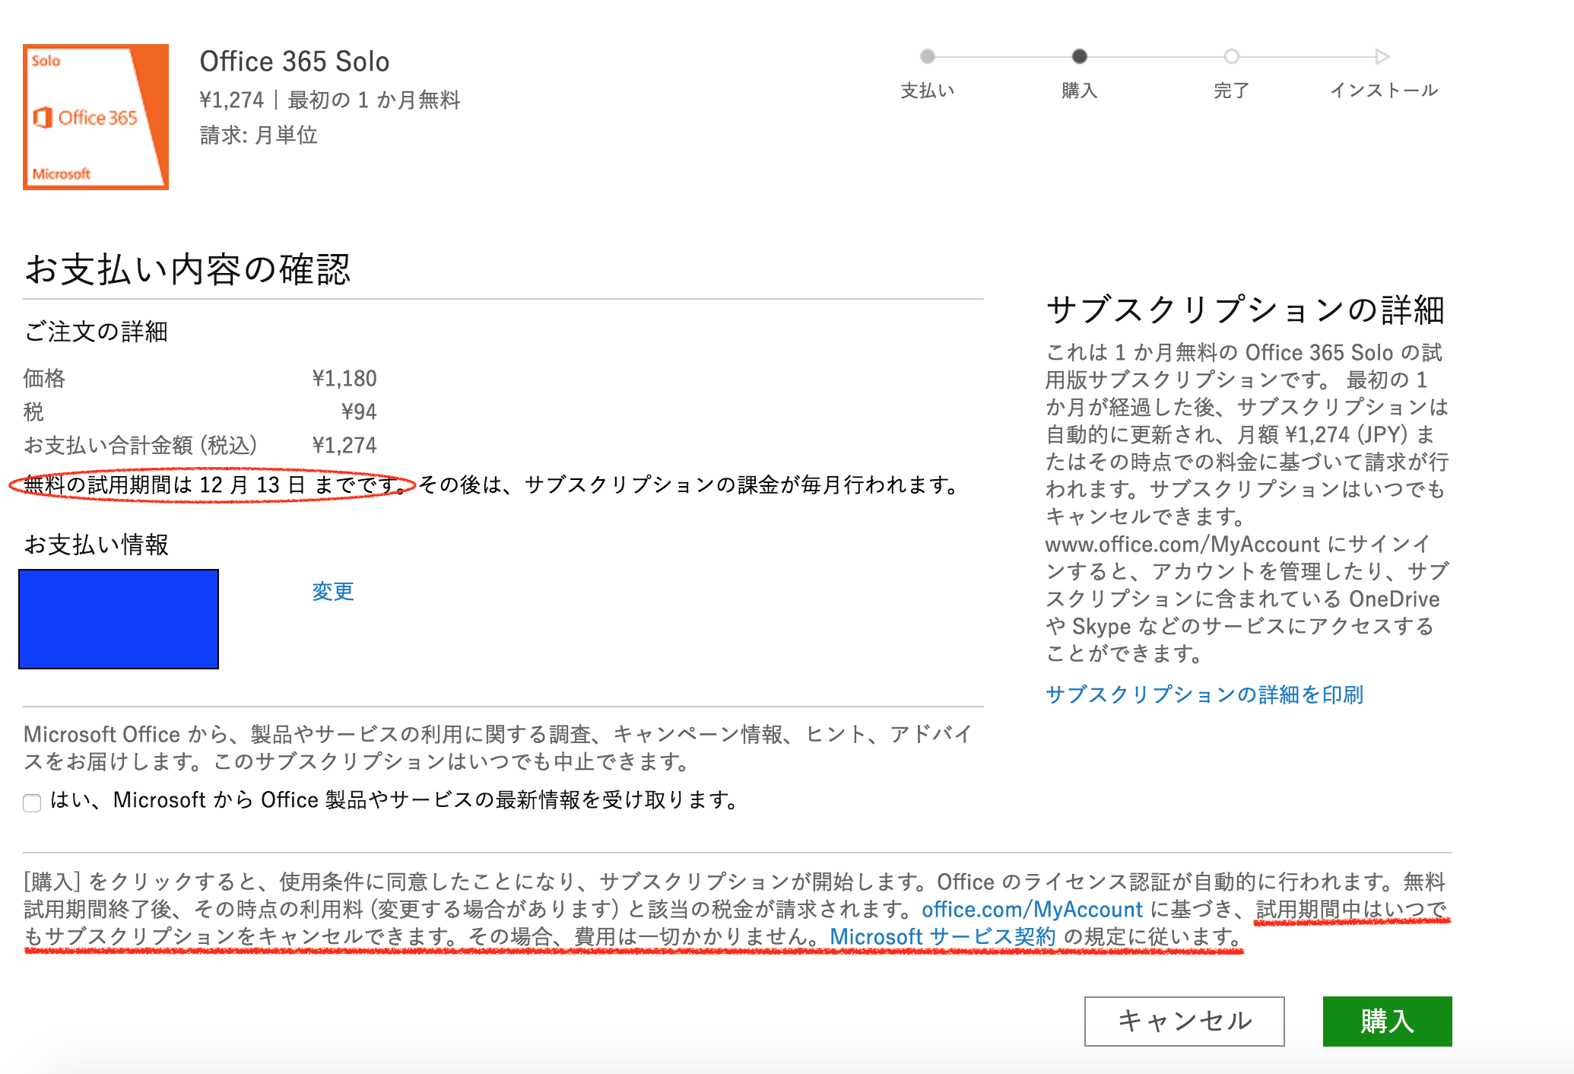The width and height of the screenshot is (1574, 1074).
Task: Click the はい、Microsoft から Office checkbox label
Action: 394,800
